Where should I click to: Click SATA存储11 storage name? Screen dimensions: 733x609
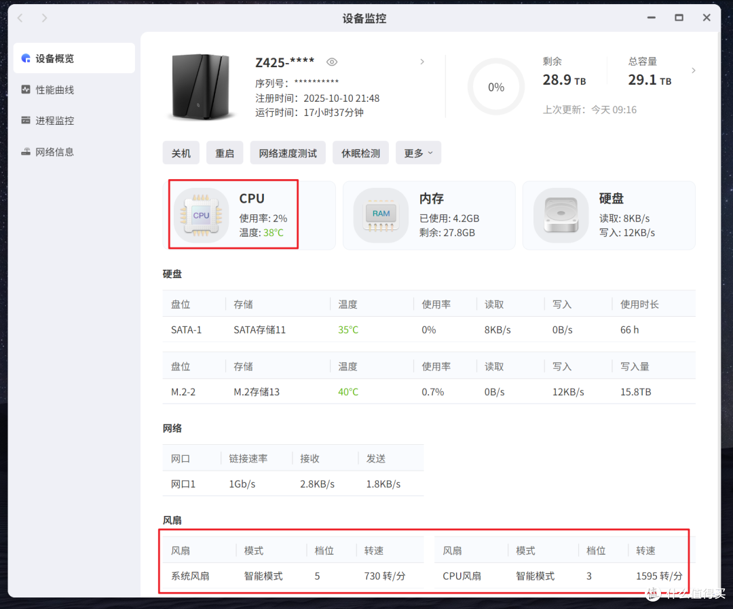click(x=259, y=330)
